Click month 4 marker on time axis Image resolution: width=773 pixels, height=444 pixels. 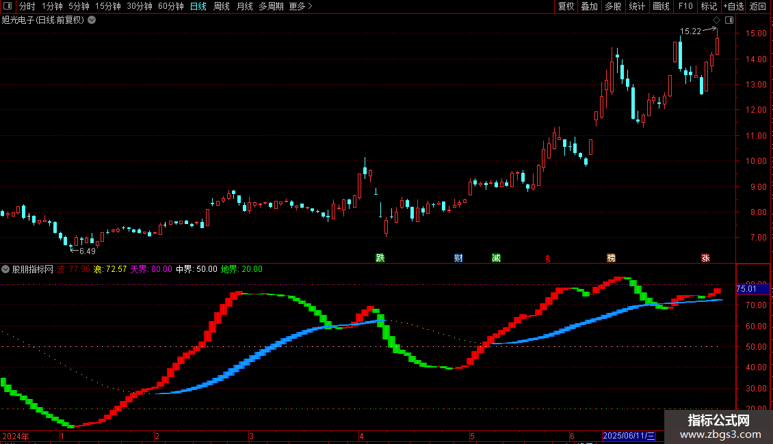click(x=361, y=436)
